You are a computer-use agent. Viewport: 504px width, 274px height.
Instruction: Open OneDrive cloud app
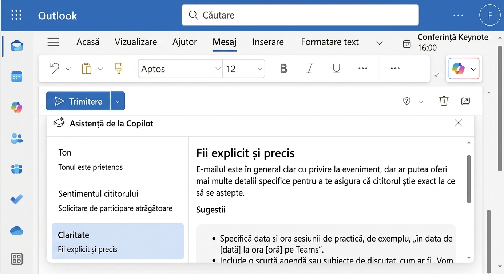pos(16,230)
